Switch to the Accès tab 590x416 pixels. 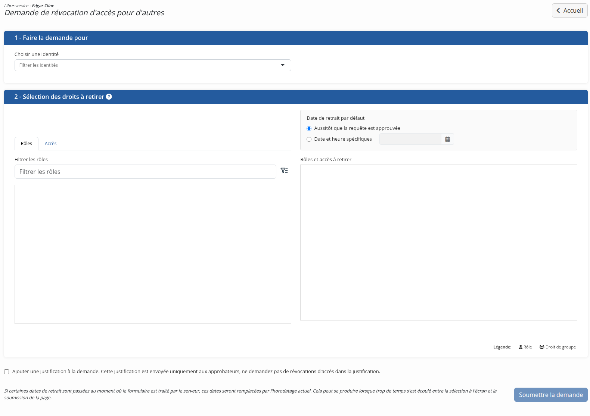tap(50, 144)
